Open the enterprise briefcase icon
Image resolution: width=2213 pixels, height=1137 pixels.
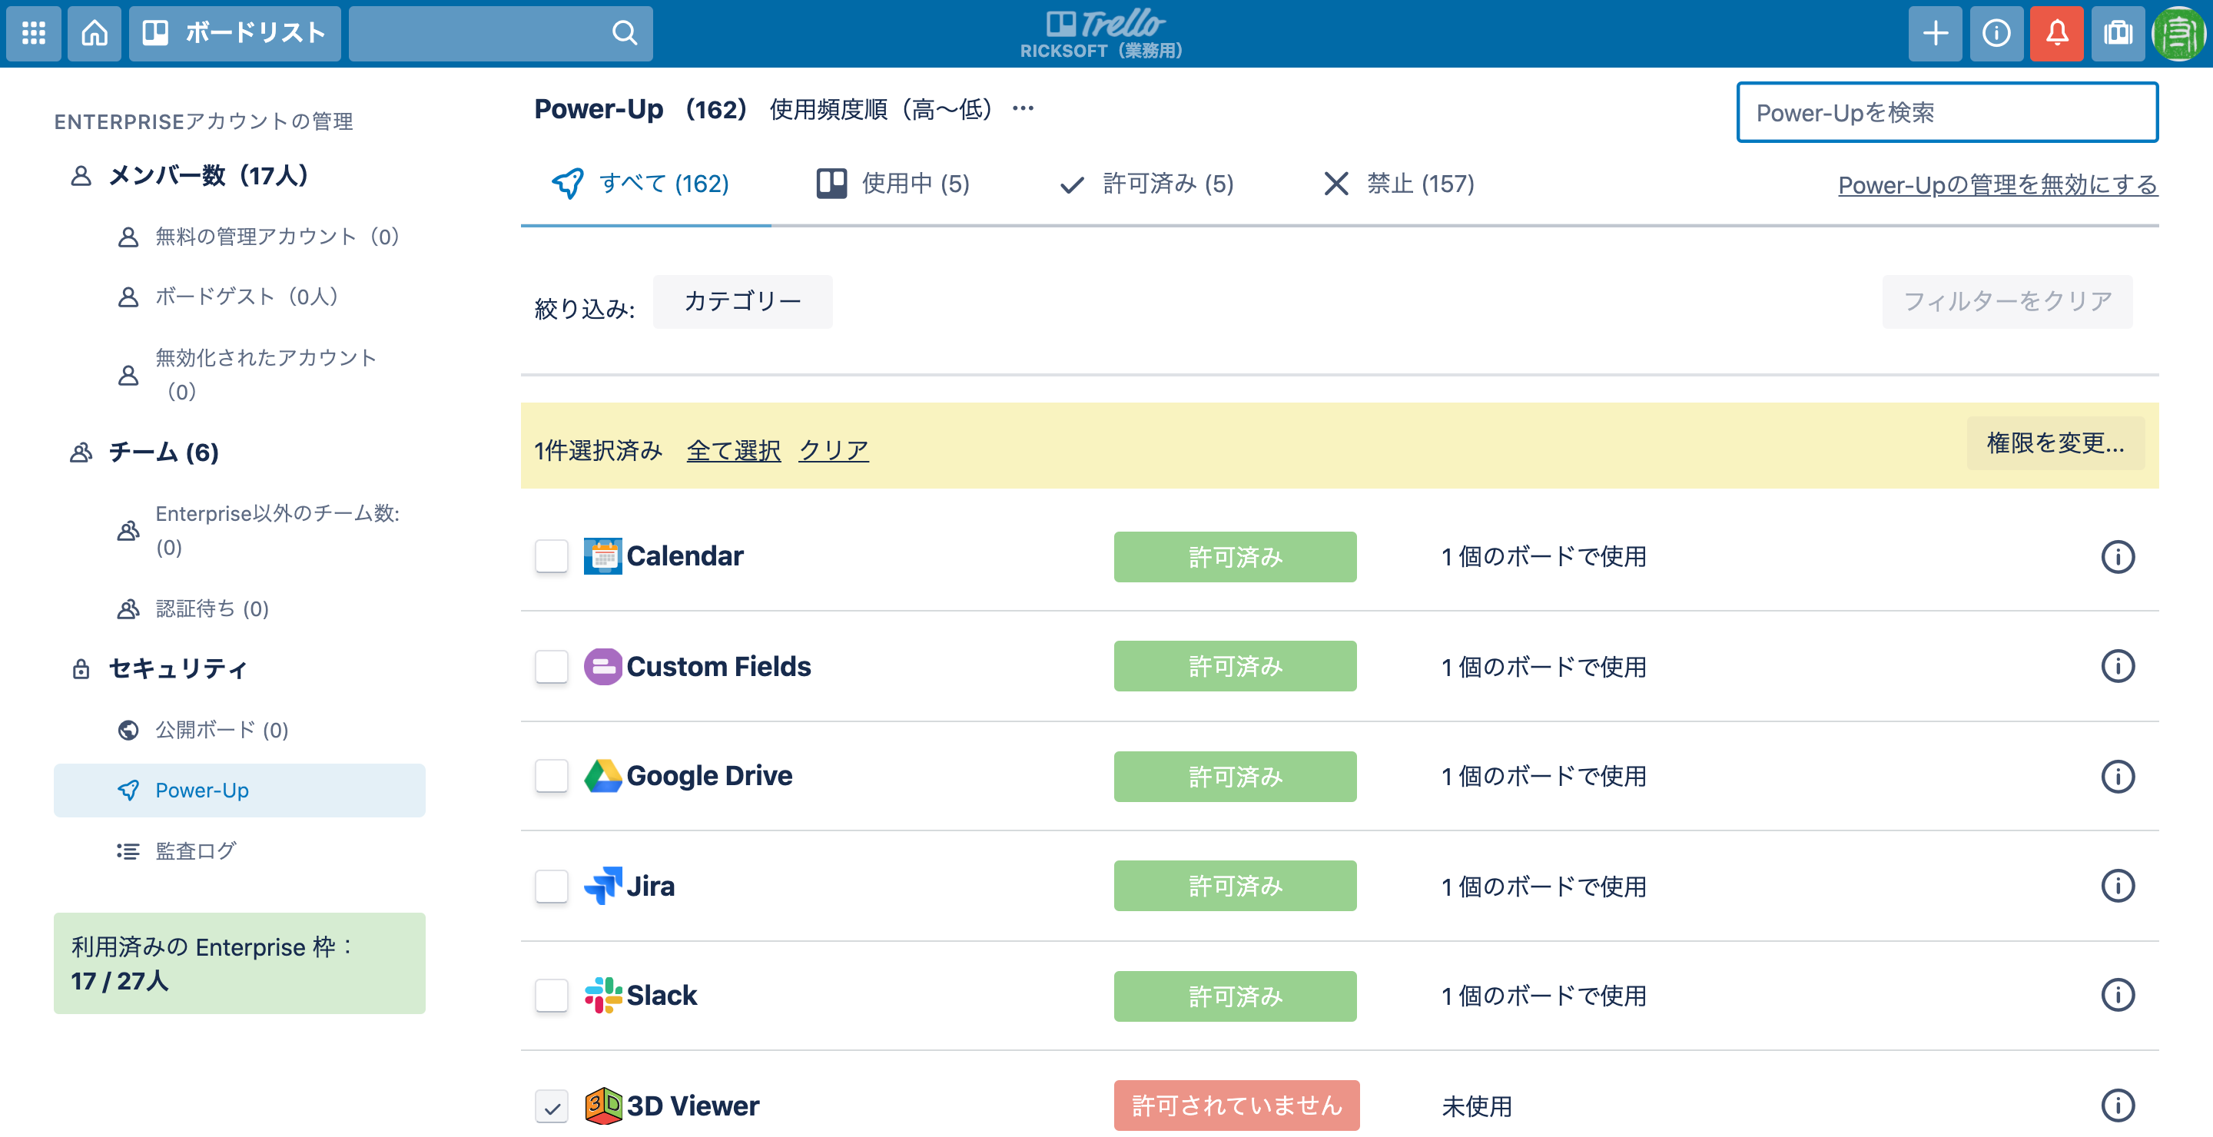[x=2118, y=34]
